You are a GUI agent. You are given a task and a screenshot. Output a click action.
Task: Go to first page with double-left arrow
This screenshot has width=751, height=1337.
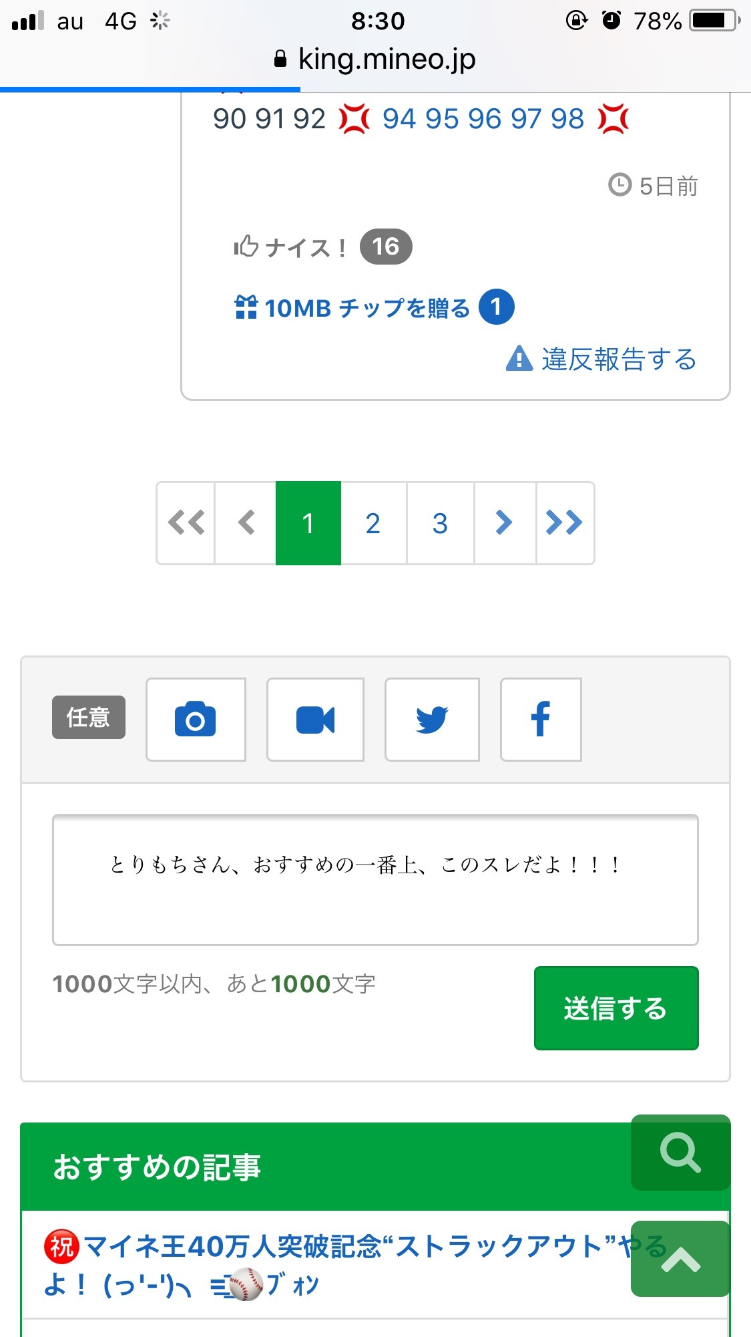tap(186, 523)
